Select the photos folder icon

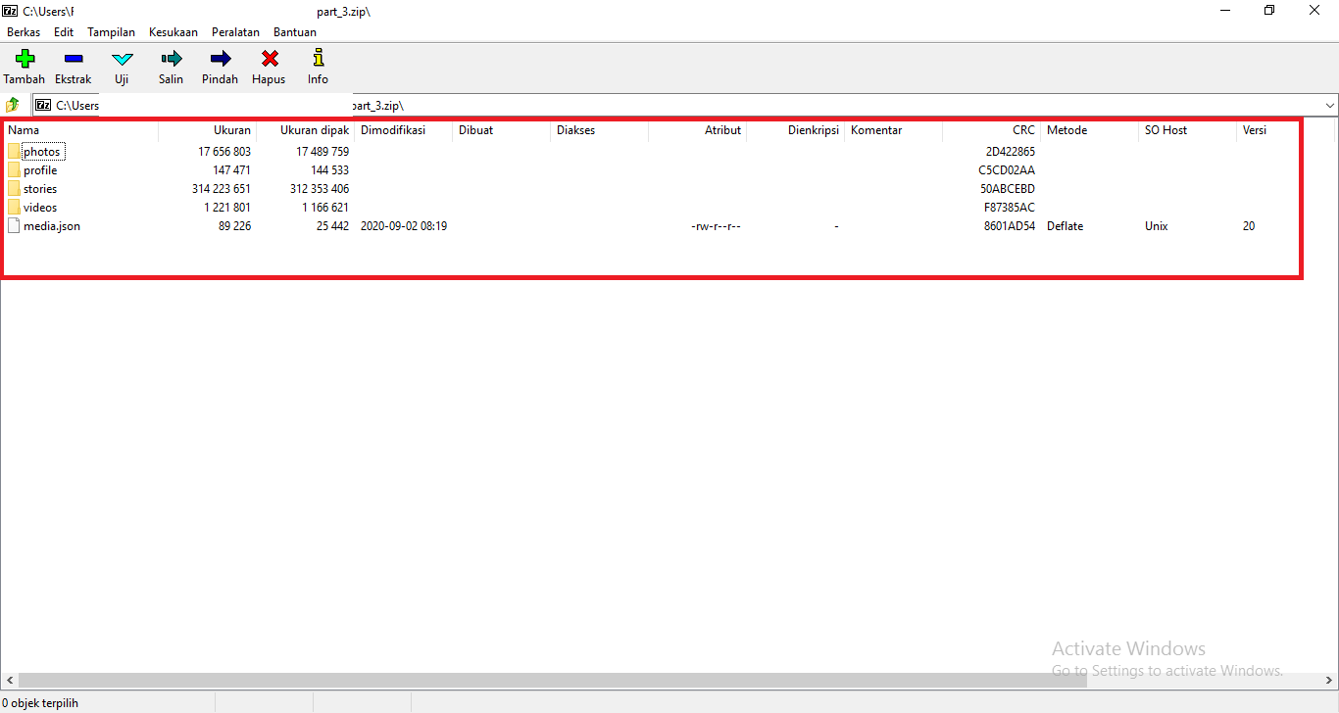click(14, 152)
